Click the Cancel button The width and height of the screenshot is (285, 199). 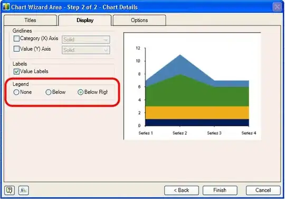pos(263,190)
